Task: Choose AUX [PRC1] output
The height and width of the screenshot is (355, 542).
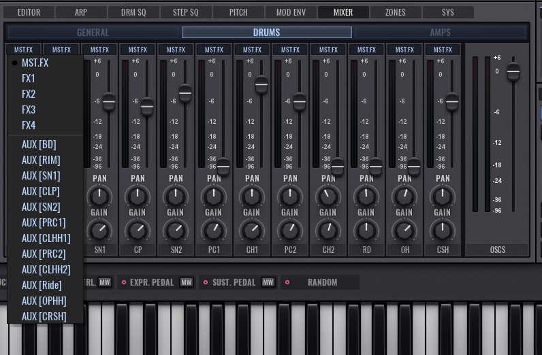Action: (46, 222)
